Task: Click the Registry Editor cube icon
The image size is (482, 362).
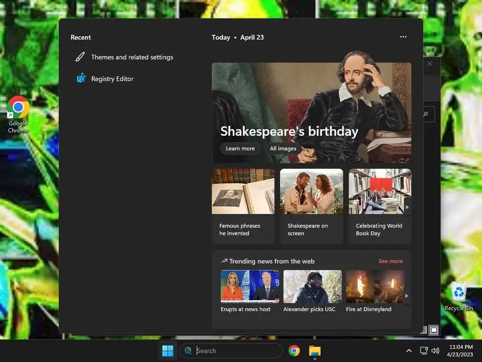Action: click(81, 78)
